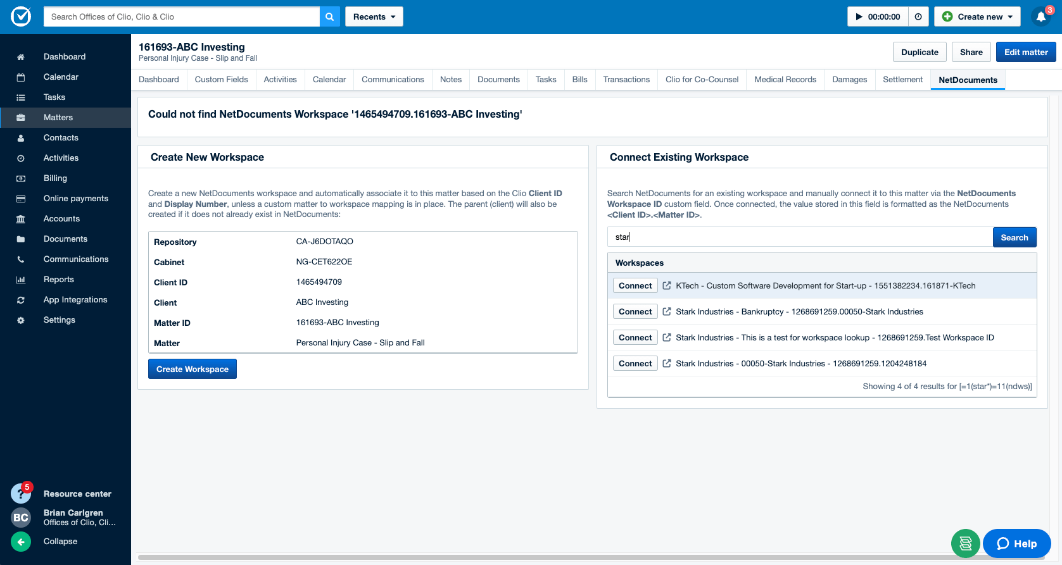Viewport: 1062px width, 565px height.
Task: Click the Documents folder icon in sidebar
Action: 21,239
